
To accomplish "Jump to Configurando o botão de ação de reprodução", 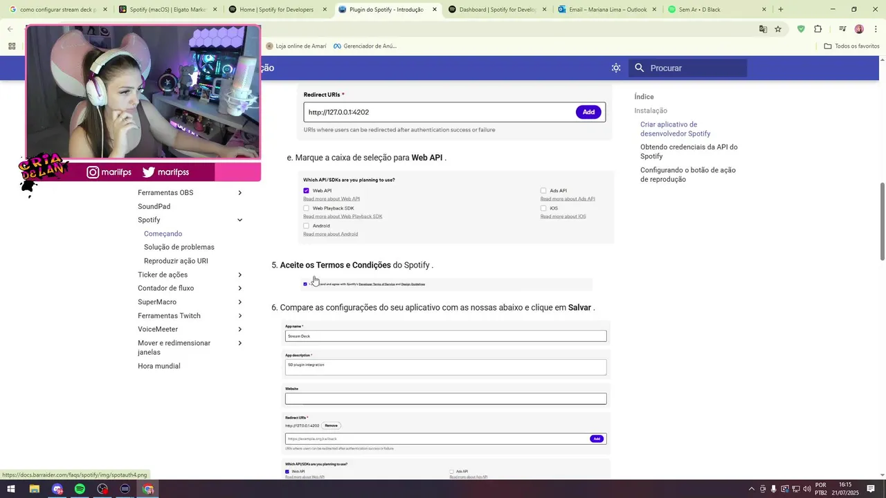I will pos(688,174).
